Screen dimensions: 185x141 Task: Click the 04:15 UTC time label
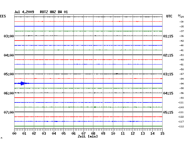click(x=168, y=93)
